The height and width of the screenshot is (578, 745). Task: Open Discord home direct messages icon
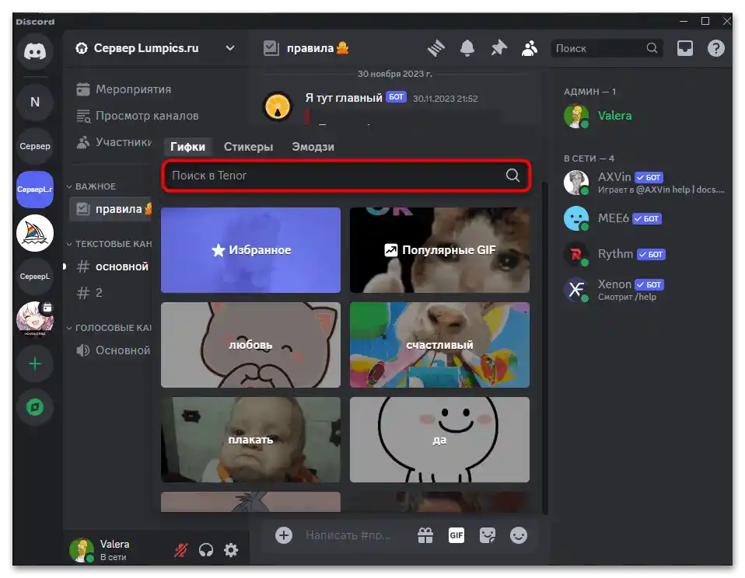(35, 50)
